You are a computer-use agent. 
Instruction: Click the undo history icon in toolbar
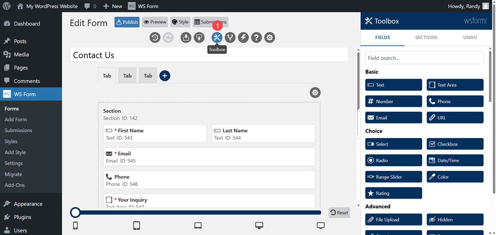pos(155,38)
